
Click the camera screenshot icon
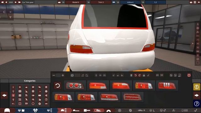tap(191, 2)
